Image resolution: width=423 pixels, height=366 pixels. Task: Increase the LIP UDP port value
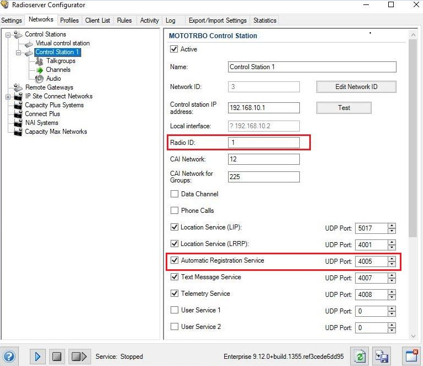pos(392,226)
